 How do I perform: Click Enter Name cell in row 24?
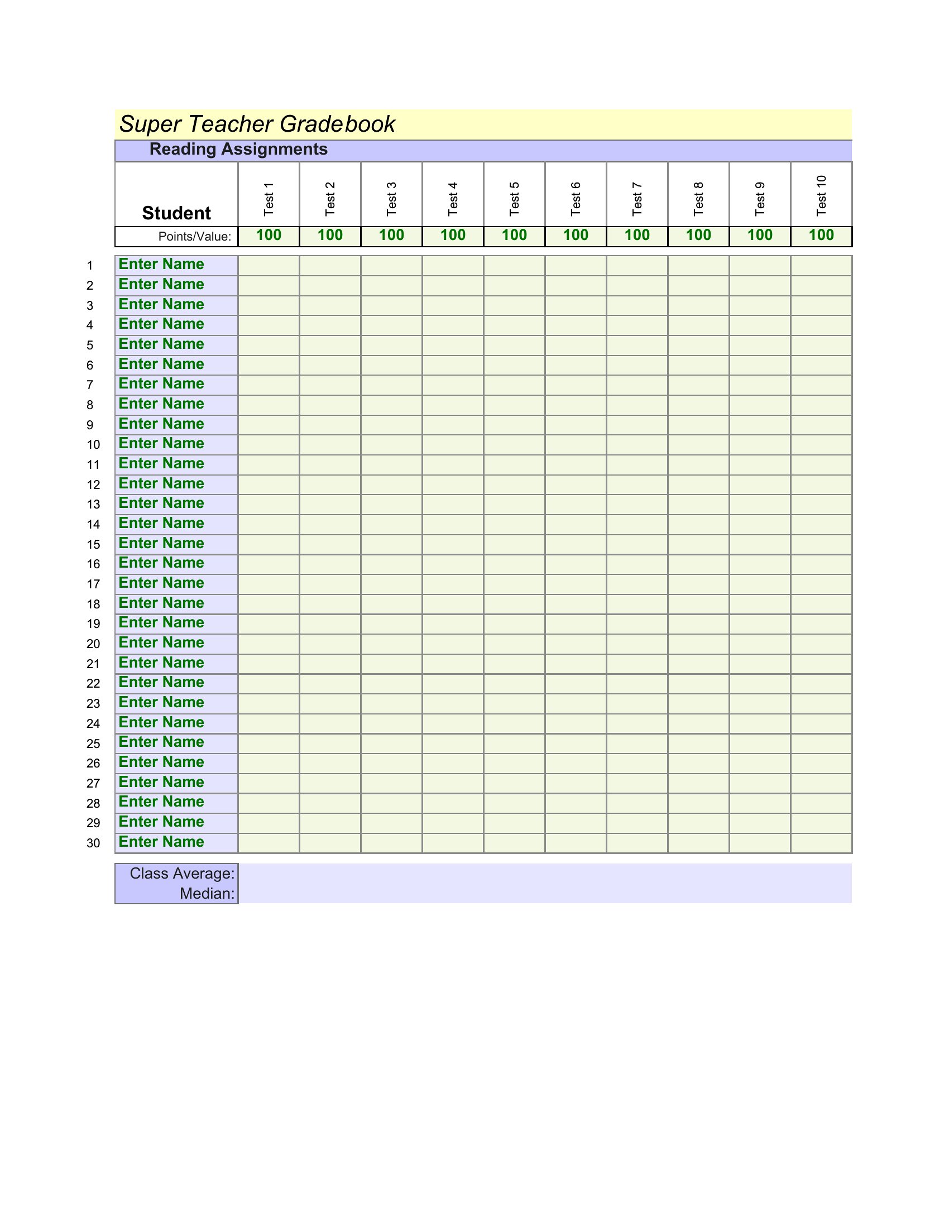click(176, 723)
